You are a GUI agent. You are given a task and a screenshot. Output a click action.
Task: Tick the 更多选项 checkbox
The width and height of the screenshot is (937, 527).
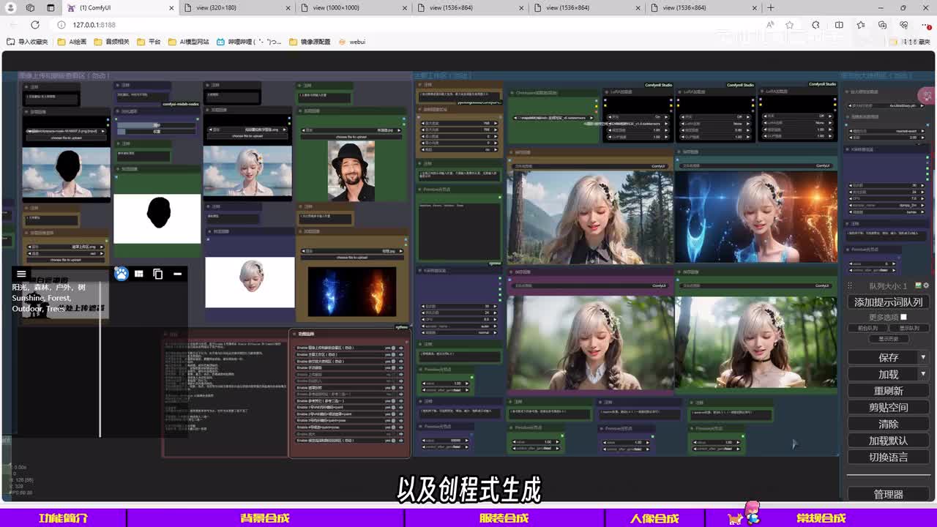tap(903, 317)
